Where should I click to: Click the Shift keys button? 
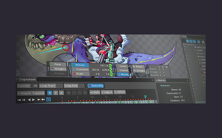pyautogui.click(x=95, y=92)
